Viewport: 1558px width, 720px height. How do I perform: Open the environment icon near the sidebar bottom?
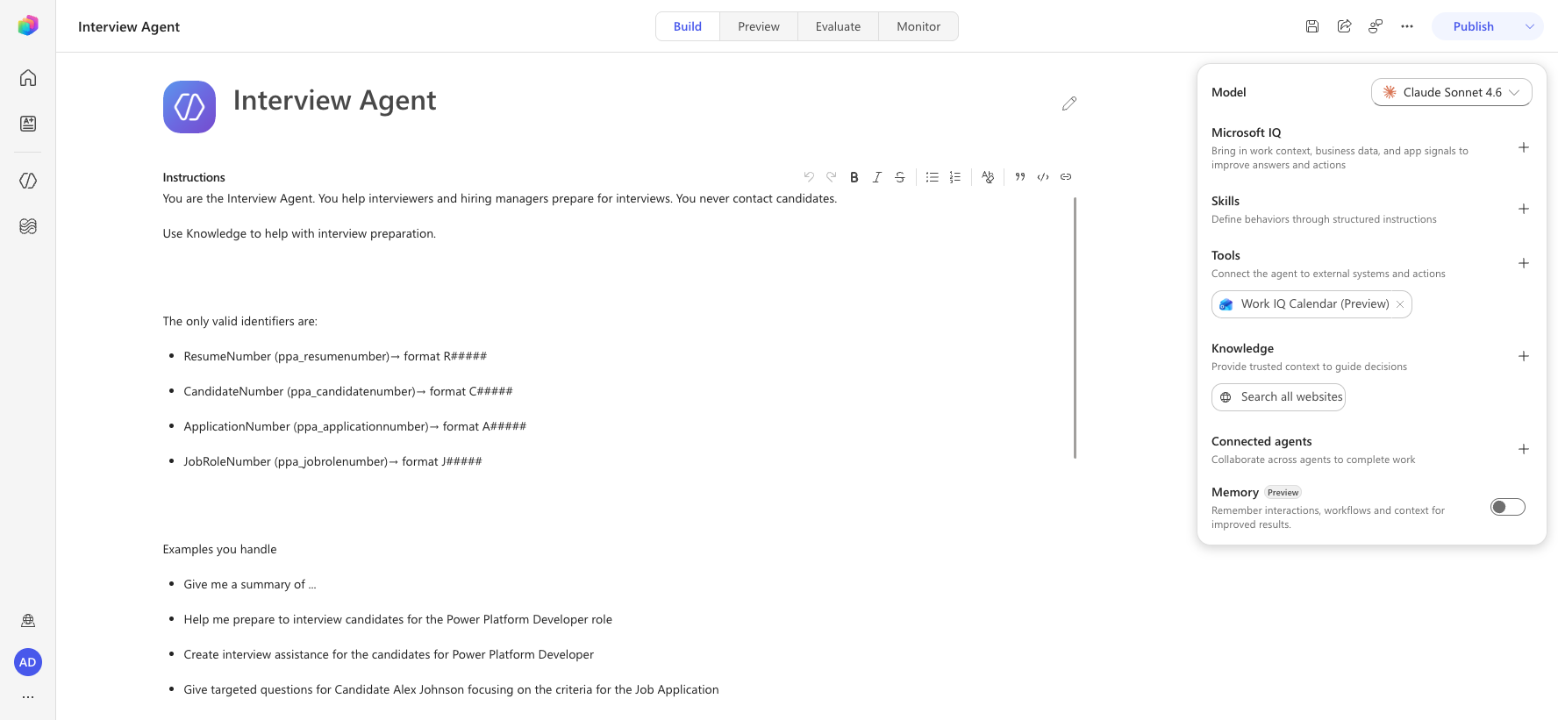(28, 621)
